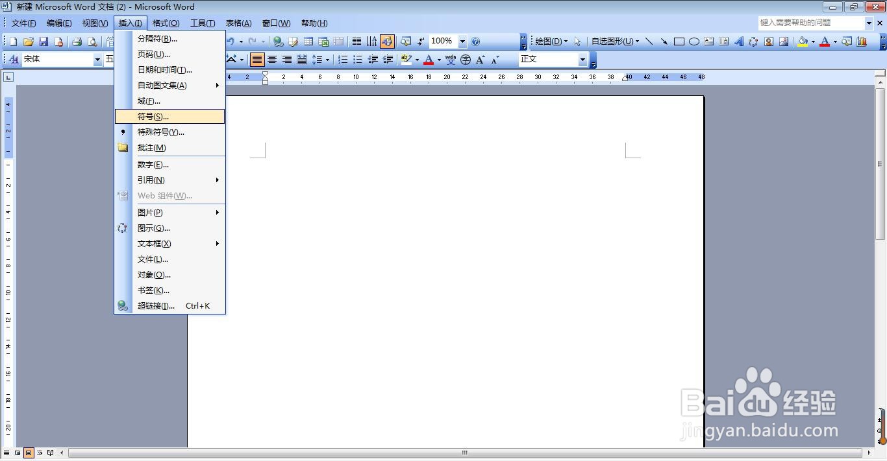This screenshot has height=461, width=887.
Task: Click Insert Excel Worksheet toolbar icon
Action: [x=323, y=41]
